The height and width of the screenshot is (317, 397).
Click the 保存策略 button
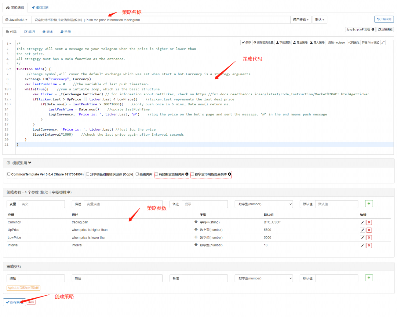click(x=14, y=302)
